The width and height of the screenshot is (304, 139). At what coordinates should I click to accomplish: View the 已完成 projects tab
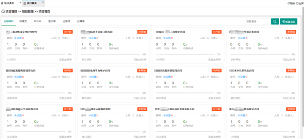point(66,22)
